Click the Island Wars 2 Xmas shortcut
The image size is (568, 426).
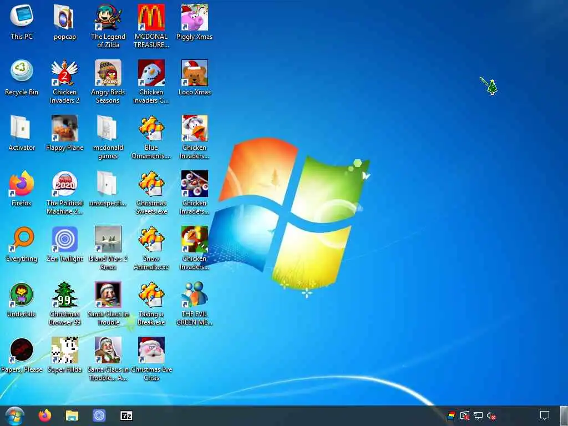click(108, 247)
